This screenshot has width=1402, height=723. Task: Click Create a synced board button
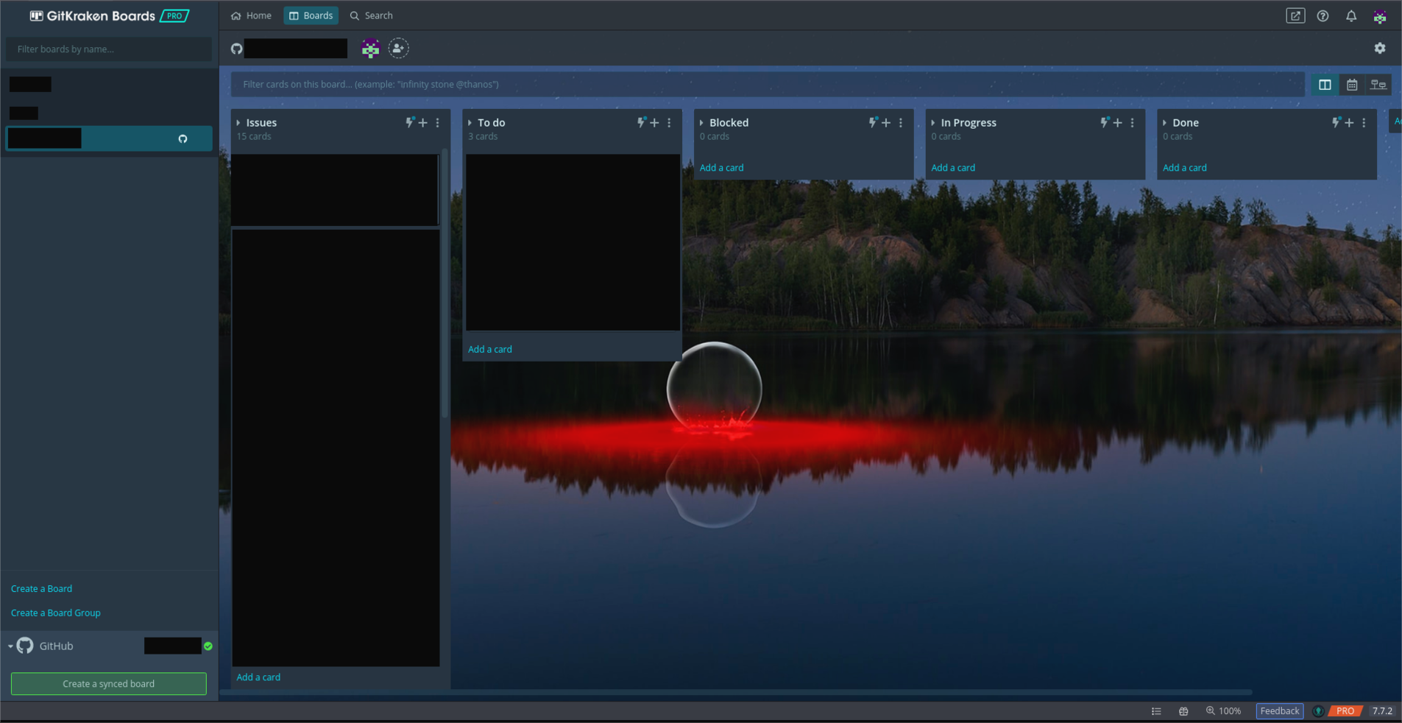(x=109, y=684)
